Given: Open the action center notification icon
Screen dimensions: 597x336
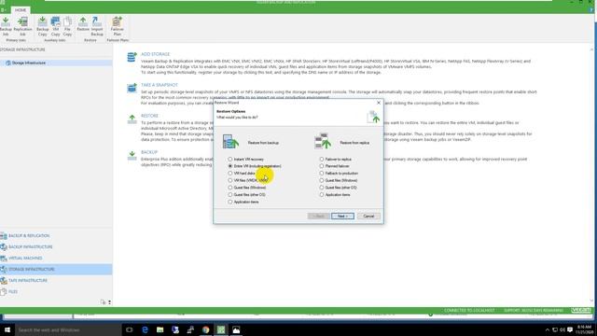Looking at the screenshot, I should coord(570,329).
